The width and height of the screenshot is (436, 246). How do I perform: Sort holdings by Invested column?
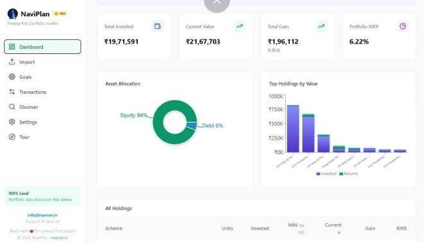tap(260, 228)
